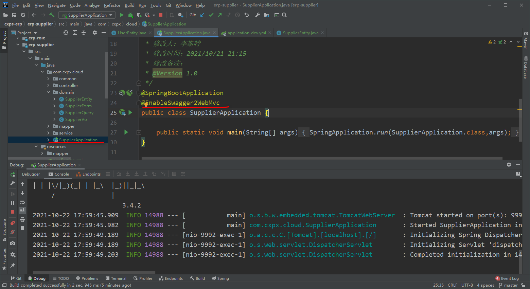Run SupplierApplication with Coverage

[139, 15]
